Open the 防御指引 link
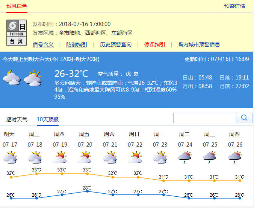 (77, 44)
